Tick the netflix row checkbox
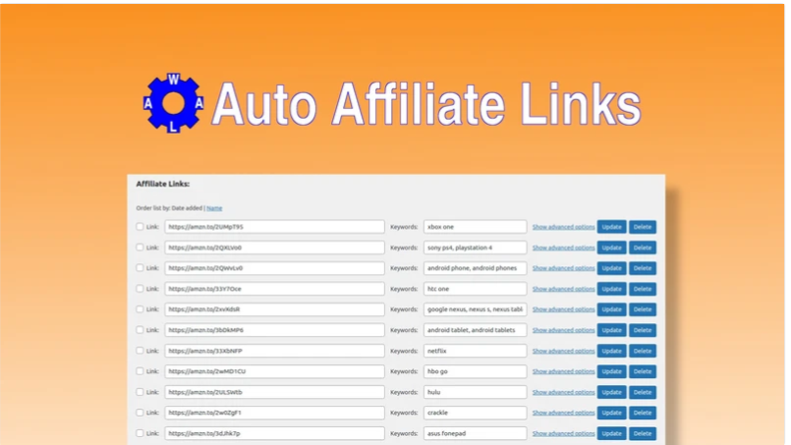The height and width of the screenshot is (445, 791). point(140,351)
